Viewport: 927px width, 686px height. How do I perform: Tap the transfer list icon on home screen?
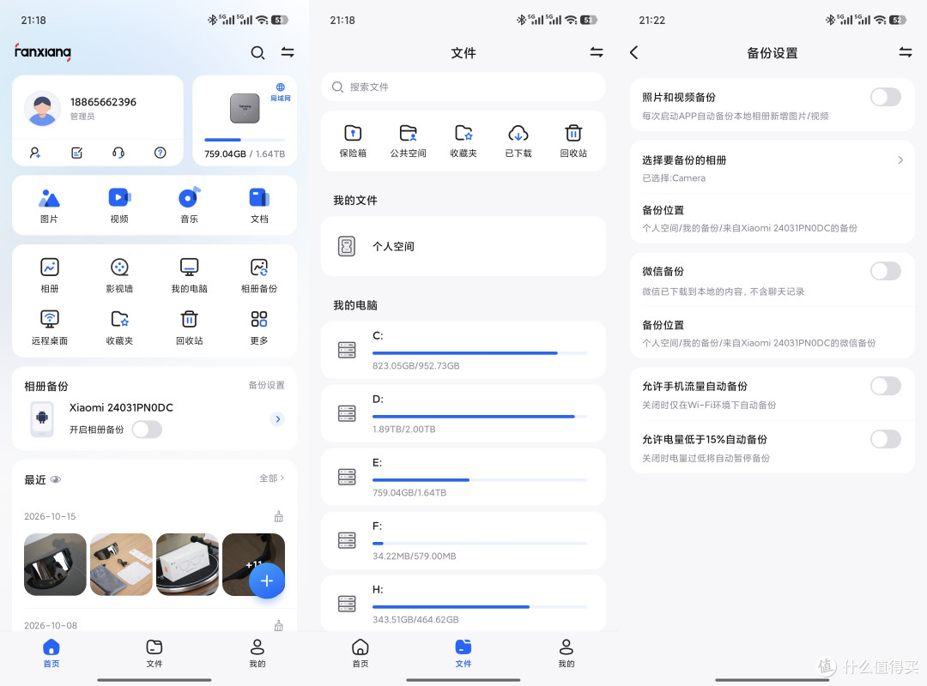tap(288, 52)
